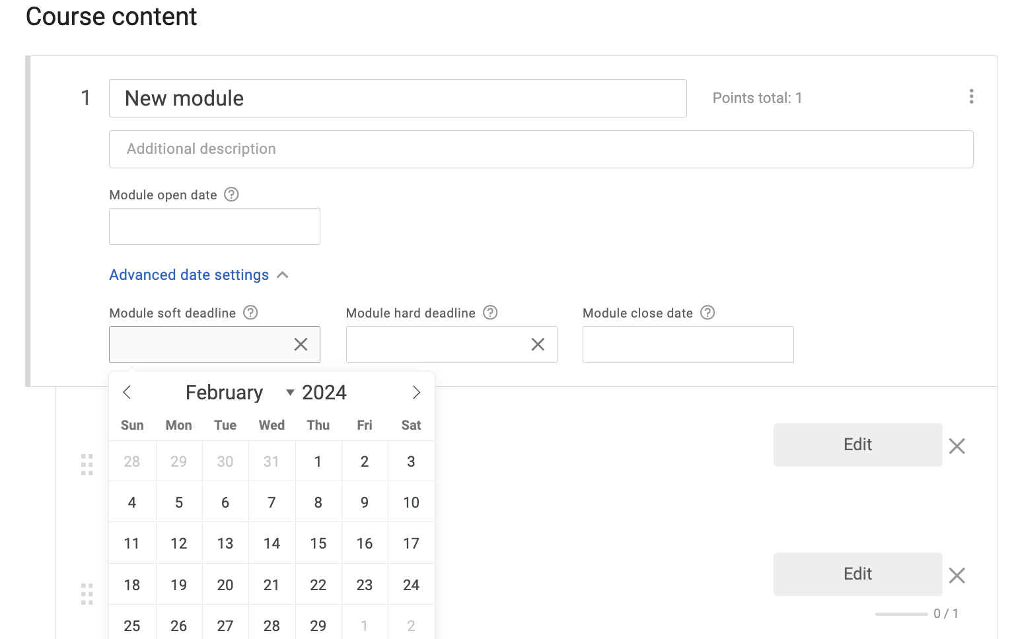Remove the second item with the X
This screenshot has height=639, width=1012.
[956, 576]
